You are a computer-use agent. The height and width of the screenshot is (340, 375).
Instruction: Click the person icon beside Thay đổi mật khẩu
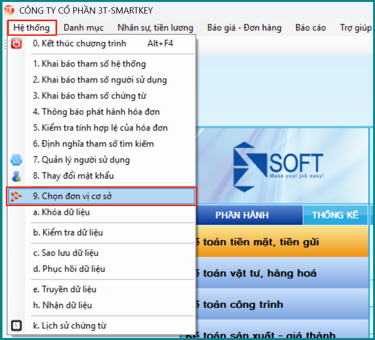(x=17, y=176)
